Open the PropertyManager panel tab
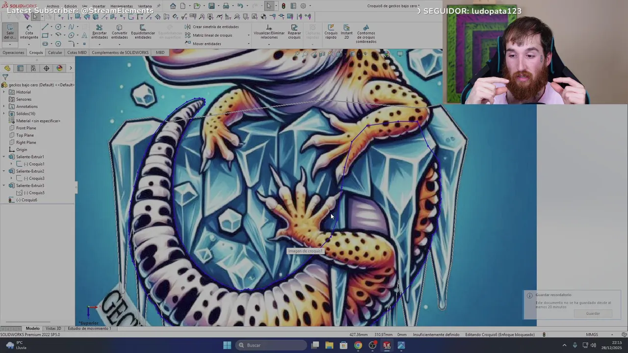Viewport: 628px width, 353px height. click(x=20, y=68)
